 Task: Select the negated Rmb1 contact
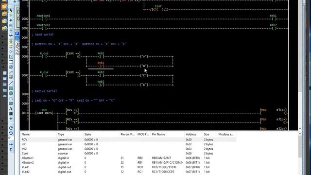point(101,65)
